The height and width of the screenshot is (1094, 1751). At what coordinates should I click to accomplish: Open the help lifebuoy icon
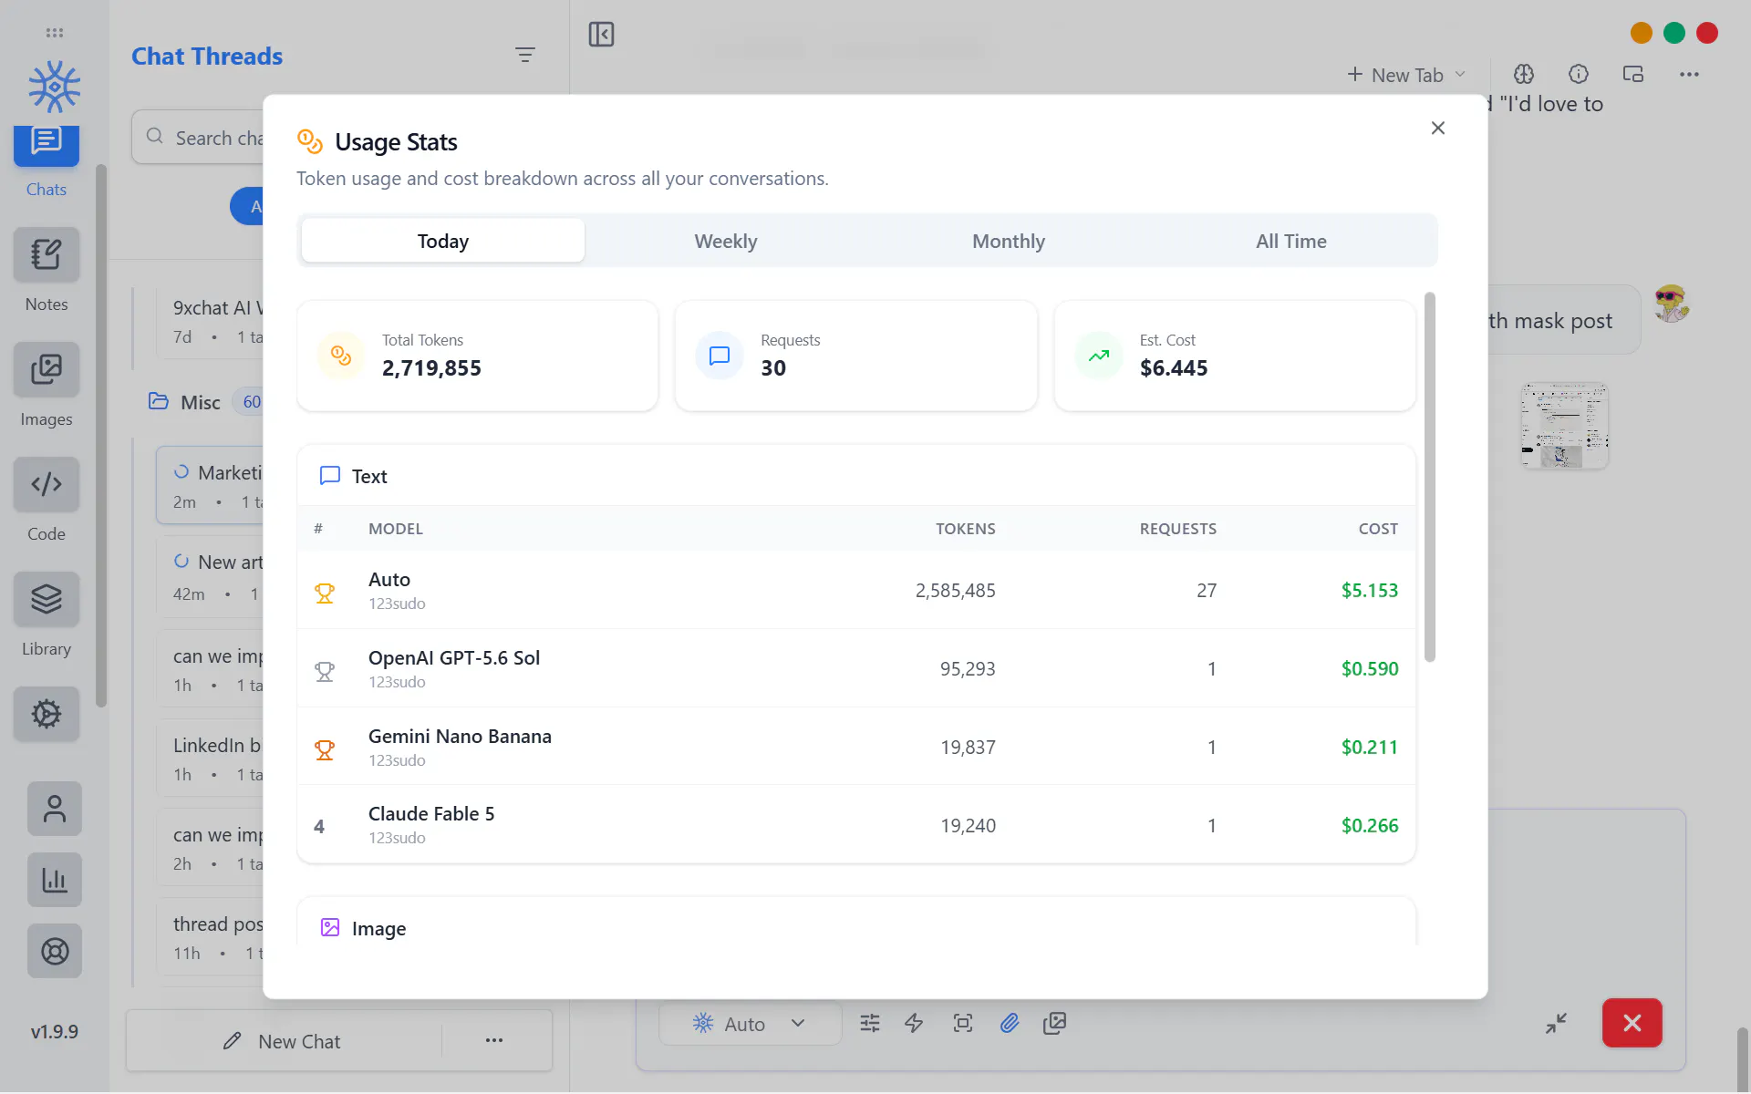55,951
